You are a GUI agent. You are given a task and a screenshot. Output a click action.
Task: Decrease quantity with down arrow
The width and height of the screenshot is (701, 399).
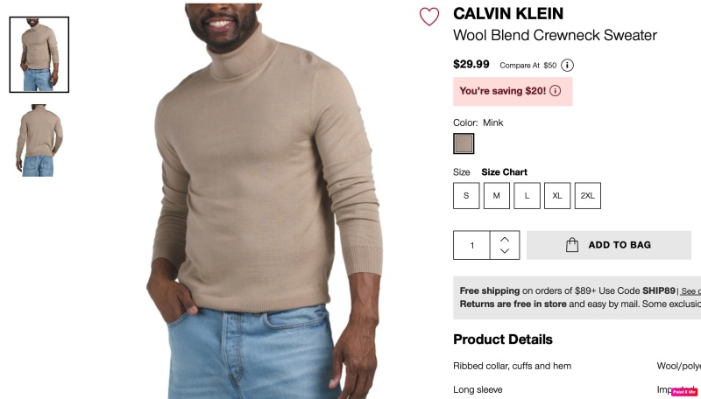505,251
